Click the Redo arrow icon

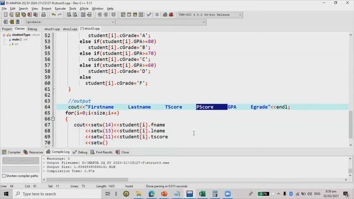click(x=60, y=15)
